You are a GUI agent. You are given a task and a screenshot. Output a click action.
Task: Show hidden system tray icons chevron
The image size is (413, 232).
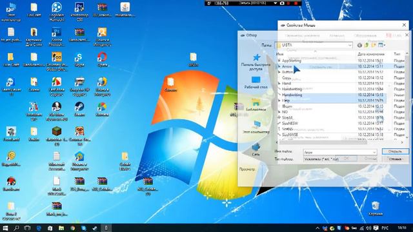click(317, 228)
